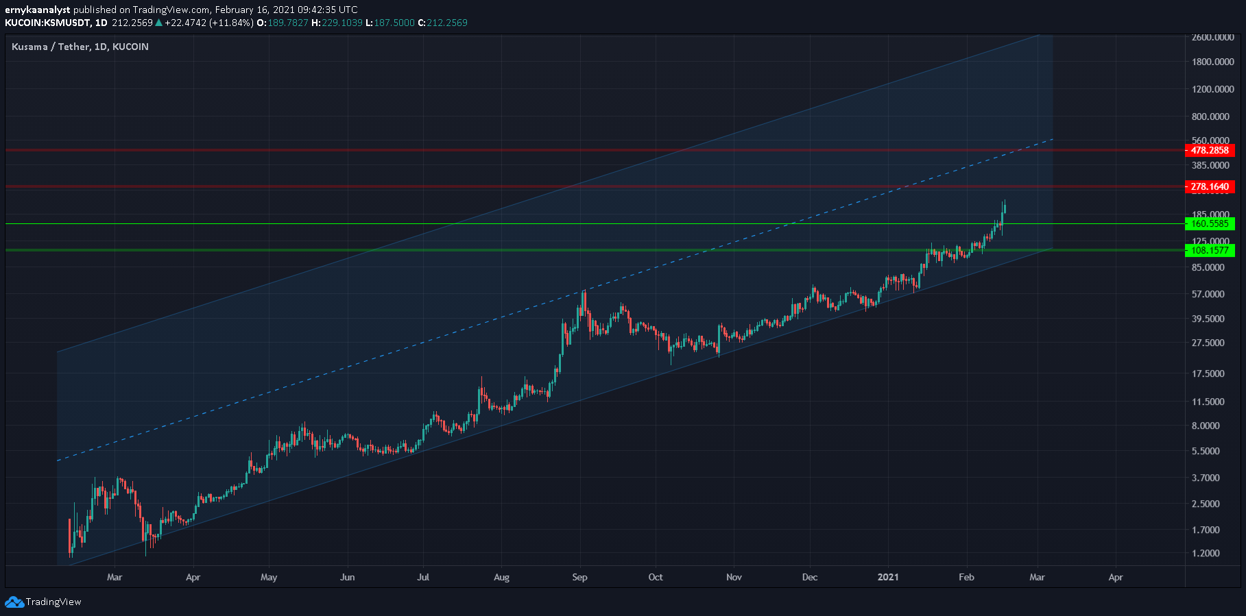
Task: Click the Jun label on time axis
Action: click(x=348, y=577)
